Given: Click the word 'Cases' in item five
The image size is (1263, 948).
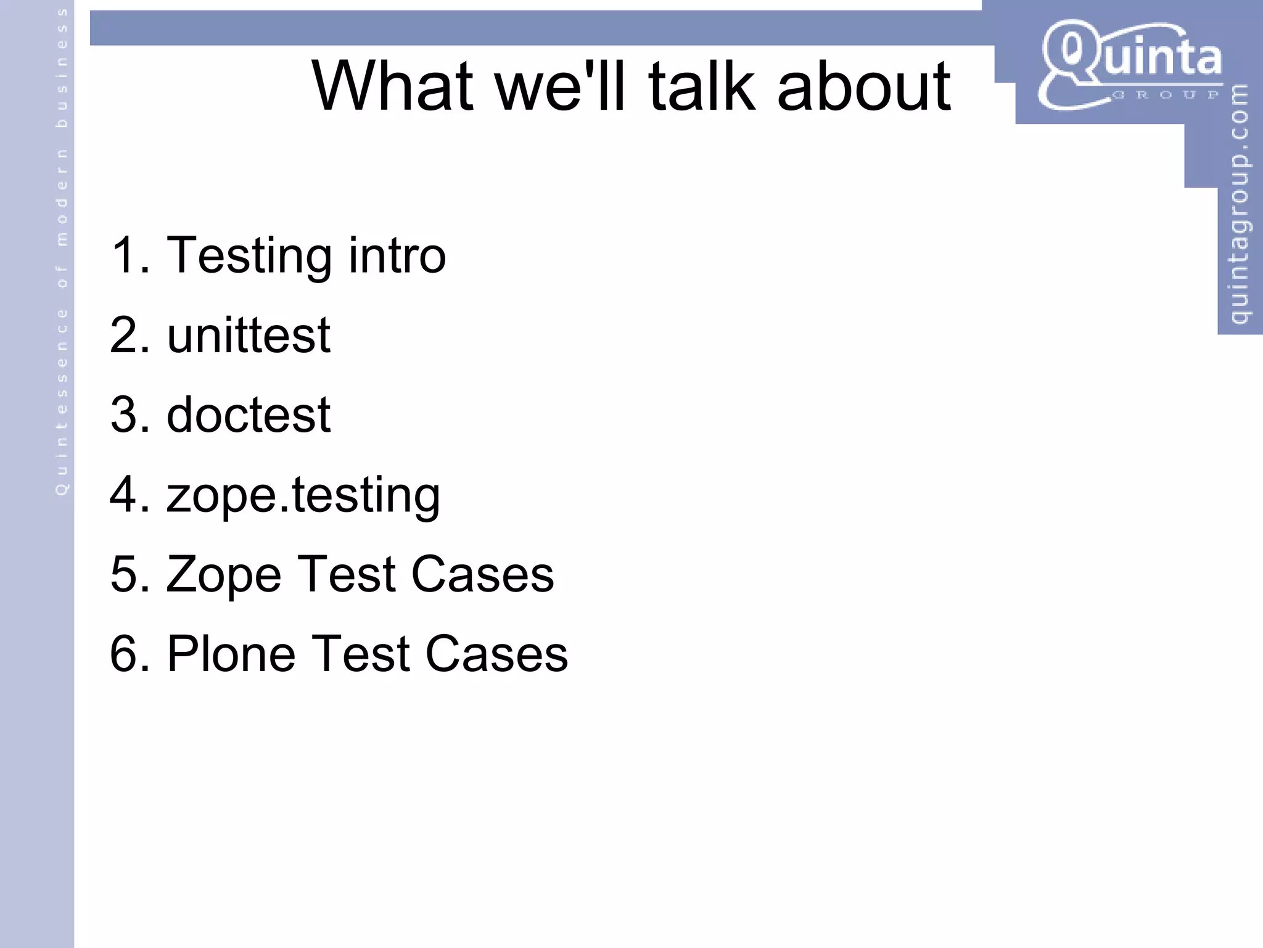Looking at the screenshot, I should coord(482,574).
